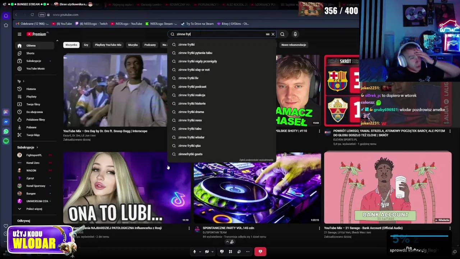Screen dimensions: 460x259
Task: Open the browser sidebar star bookmarks icon
Action: pos(6,25)
